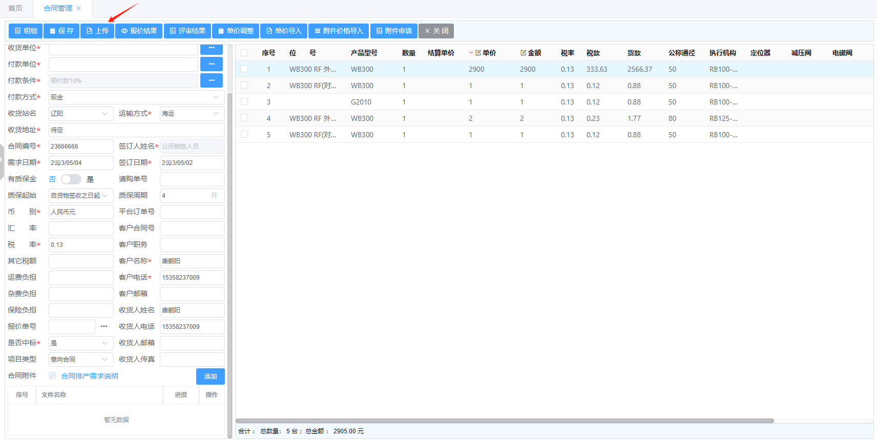Expand the 项目类型 dropdown
This screenshot has width=877, height=440.
tap(80, 360)
